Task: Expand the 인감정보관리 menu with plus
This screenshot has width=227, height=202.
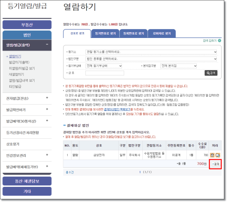Action: tap(47, 155)
